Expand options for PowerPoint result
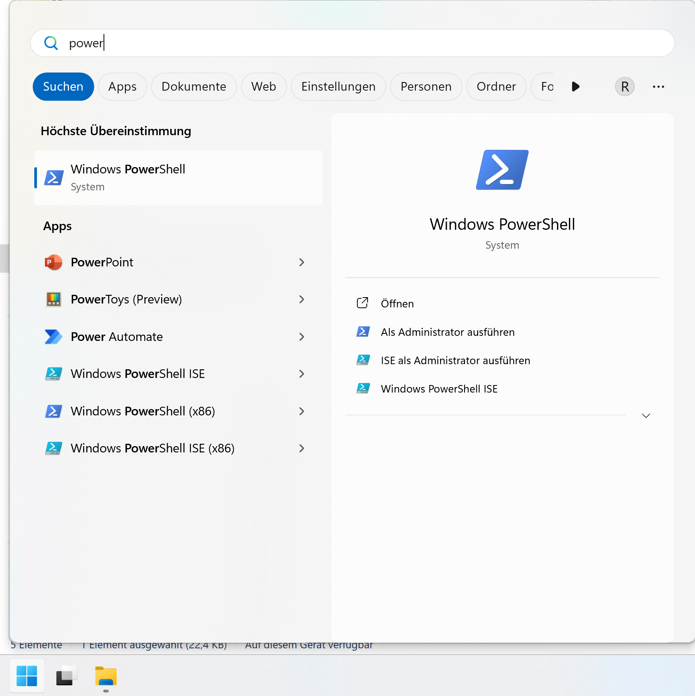Image resolution: width=695 pixels, height=696 pixels. click(301, 262)
